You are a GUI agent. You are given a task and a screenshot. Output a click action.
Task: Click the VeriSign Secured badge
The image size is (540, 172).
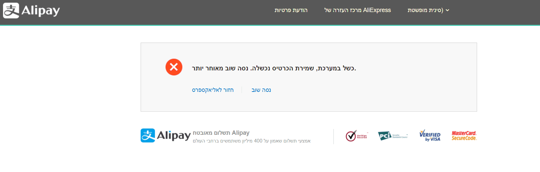(357, 136)
